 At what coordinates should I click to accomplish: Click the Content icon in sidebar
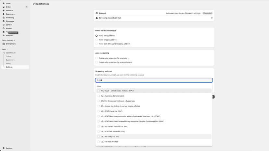(x=4, y=25)
